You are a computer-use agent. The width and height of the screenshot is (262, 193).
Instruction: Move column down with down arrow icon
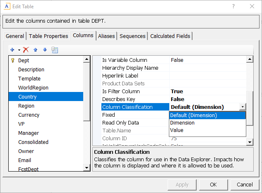coord(45,50)
